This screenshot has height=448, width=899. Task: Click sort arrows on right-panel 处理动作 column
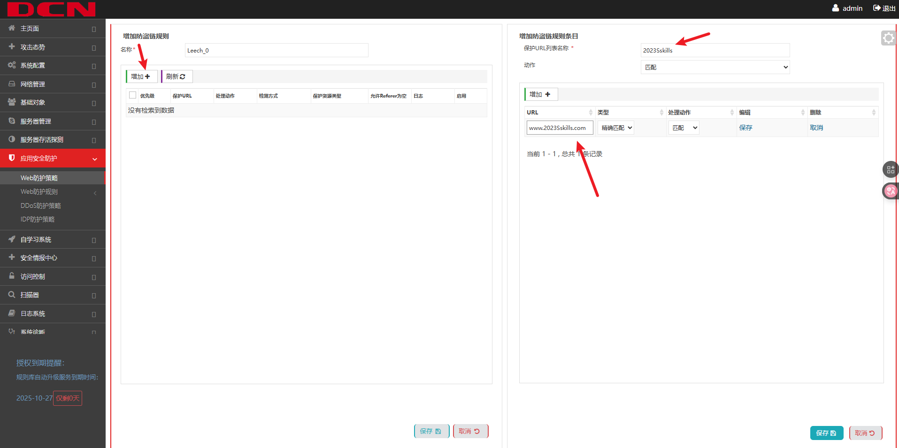pyautogui.click(x=732, y=113)
